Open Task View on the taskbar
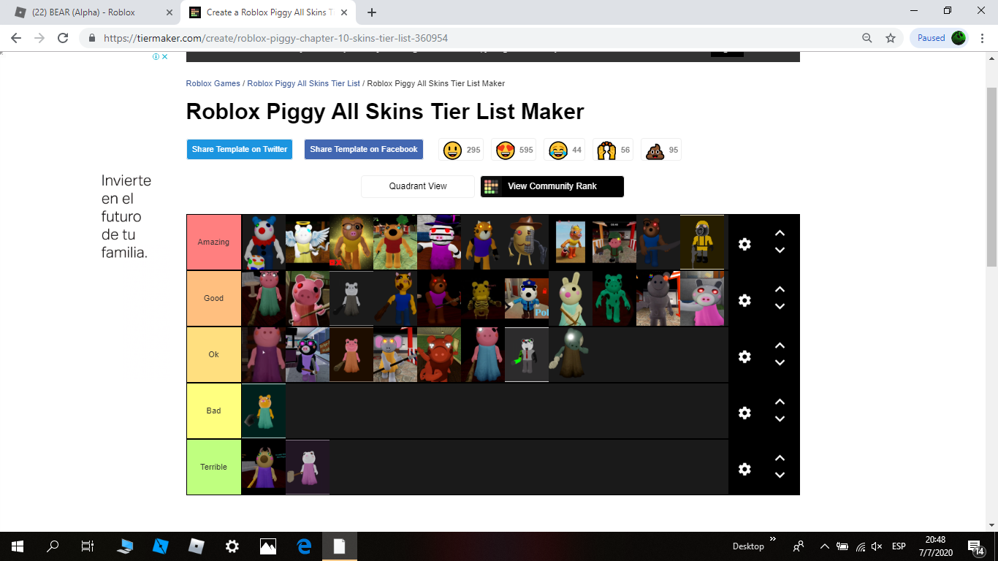Viewport: 998px width, 561px height. (x=87, y=546)
